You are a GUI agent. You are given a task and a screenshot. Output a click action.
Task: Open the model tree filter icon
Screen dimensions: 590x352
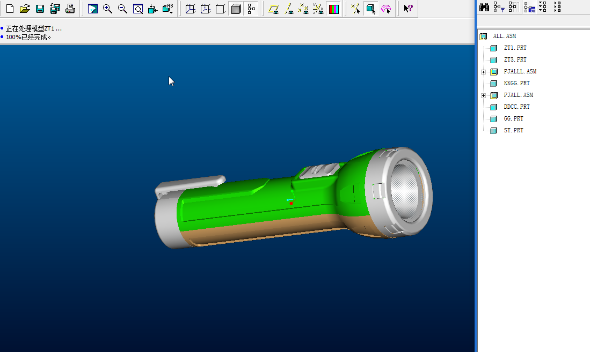pos(499,7)
